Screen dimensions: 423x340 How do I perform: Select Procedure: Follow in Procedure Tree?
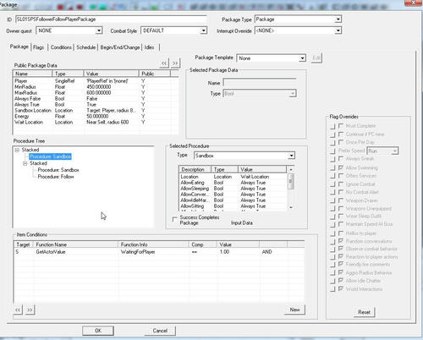point(56,177)
